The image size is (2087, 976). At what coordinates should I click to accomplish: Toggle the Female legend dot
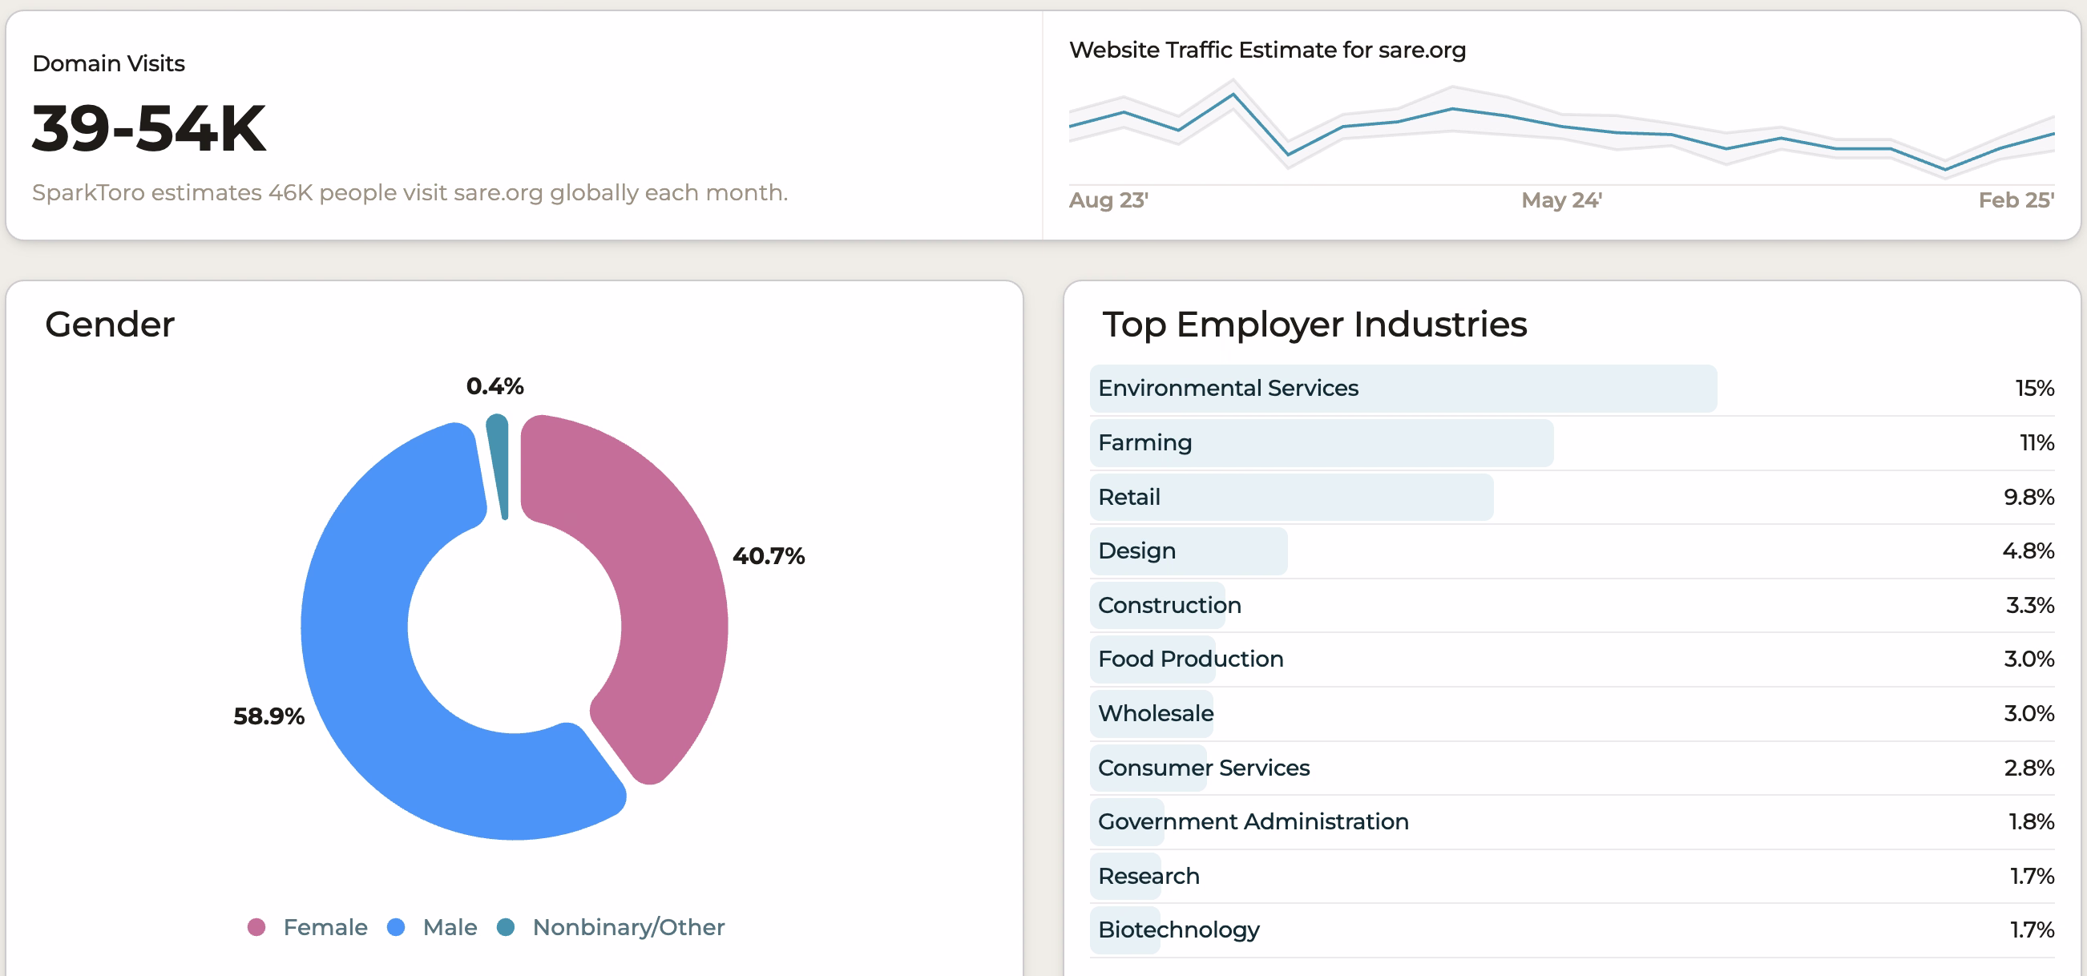(256, 927)
